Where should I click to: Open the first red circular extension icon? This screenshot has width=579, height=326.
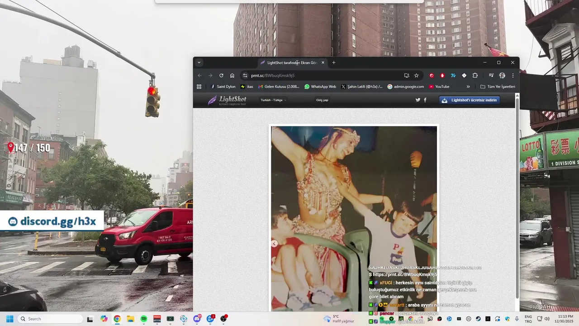pyautogui.click(x=432, y=76)
